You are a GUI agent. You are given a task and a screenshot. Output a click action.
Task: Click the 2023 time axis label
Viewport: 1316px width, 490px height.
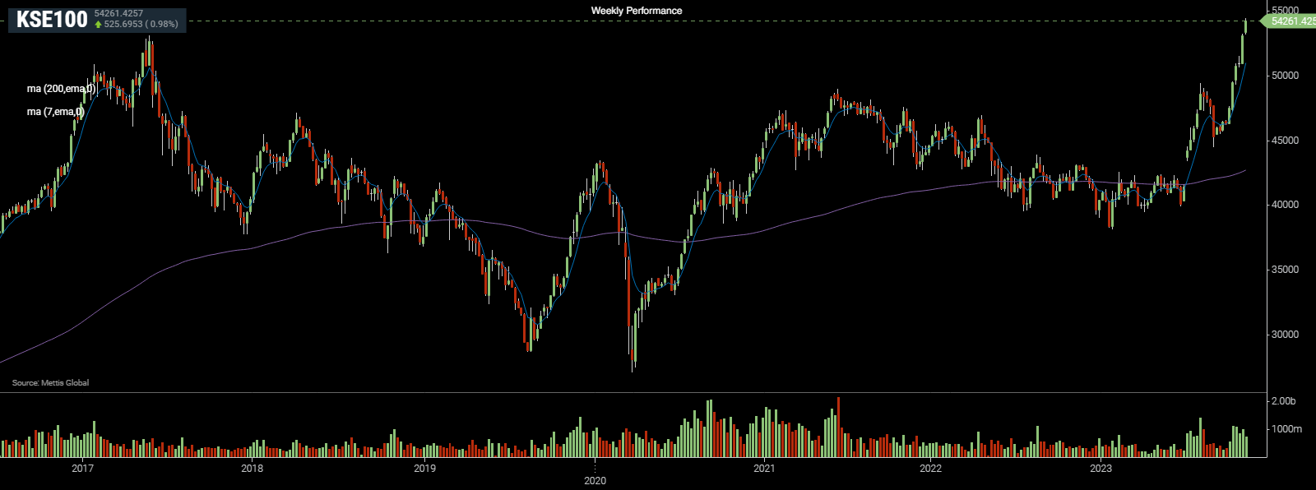pyautogui.click(x=1101, y=469)
